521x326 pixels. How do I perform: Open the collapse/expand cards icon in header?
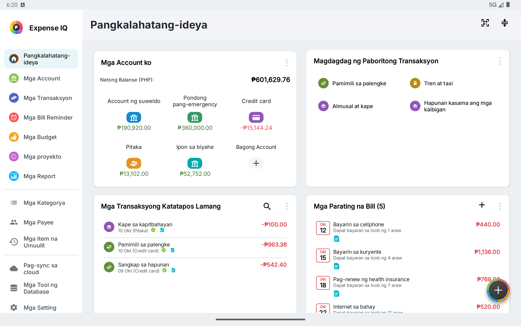click(504, 23)
